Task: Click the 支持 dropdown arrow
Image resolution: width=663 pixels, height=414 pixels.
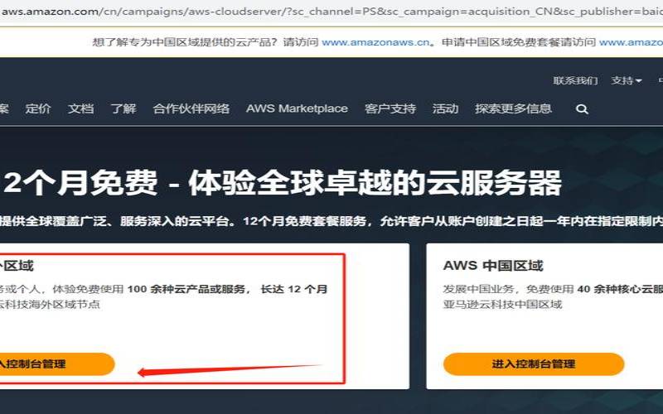Action: [638, 80]
